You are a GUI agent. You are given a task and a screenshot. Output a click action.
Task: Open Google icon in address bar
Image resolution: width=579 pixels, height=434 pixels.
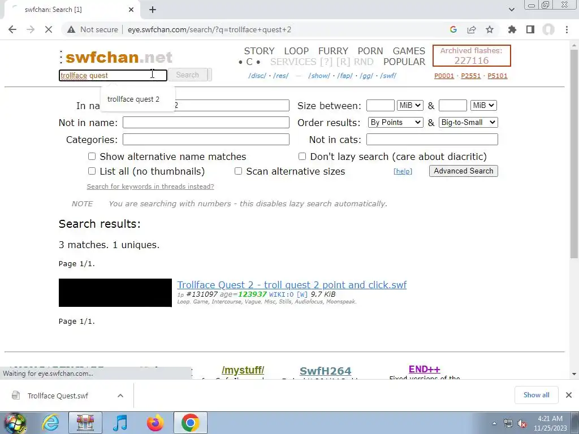point(453,29)
